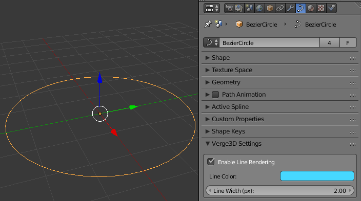Click the F fake user button
Image resolution: width=361 pixels, height=201 pixels.
click(x=348, y=43)
